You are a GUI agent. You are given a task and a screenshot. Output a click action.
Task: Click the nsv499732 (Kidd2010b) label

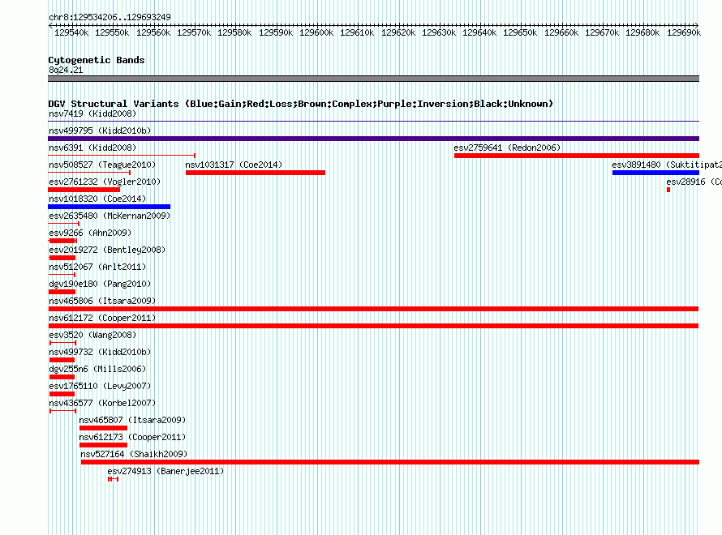point(100,352)
